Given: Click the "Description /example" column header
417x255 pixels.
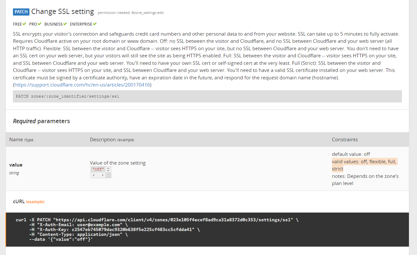Looking at the screenshot, I should pos(112,140).
